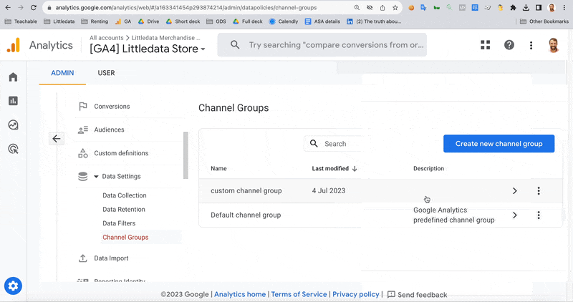
Task: Open Data Import settings
Action: (111, 258)
